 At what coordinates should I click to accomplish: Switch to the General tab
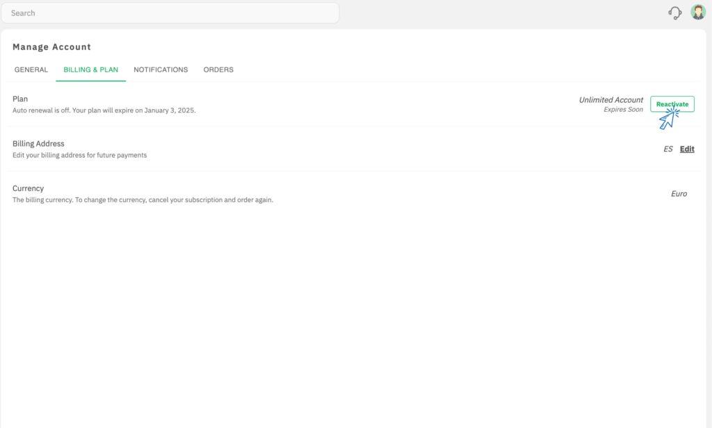[x=31, y=69]
